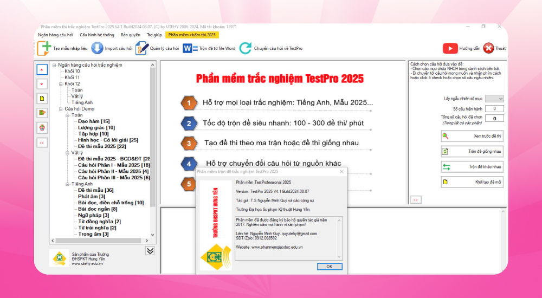Collapse the Tiếng Anh node under Câu hỏi Demo
Viewport: 542px width, 298px height.
pos(67,184)
